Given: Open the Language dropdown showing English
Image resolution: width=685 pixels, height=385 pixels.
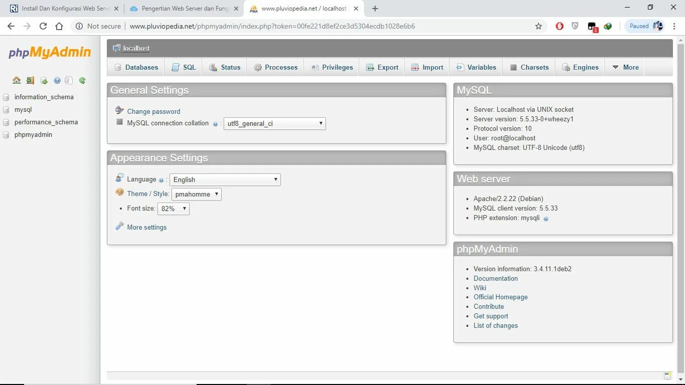Looking at the screenshot, I should pos(225,179).
